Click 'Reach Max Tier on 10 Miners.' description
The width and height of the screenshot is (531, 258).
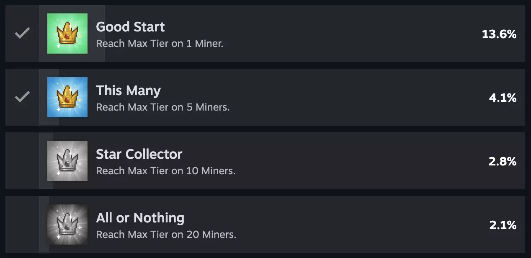(165, 171)
